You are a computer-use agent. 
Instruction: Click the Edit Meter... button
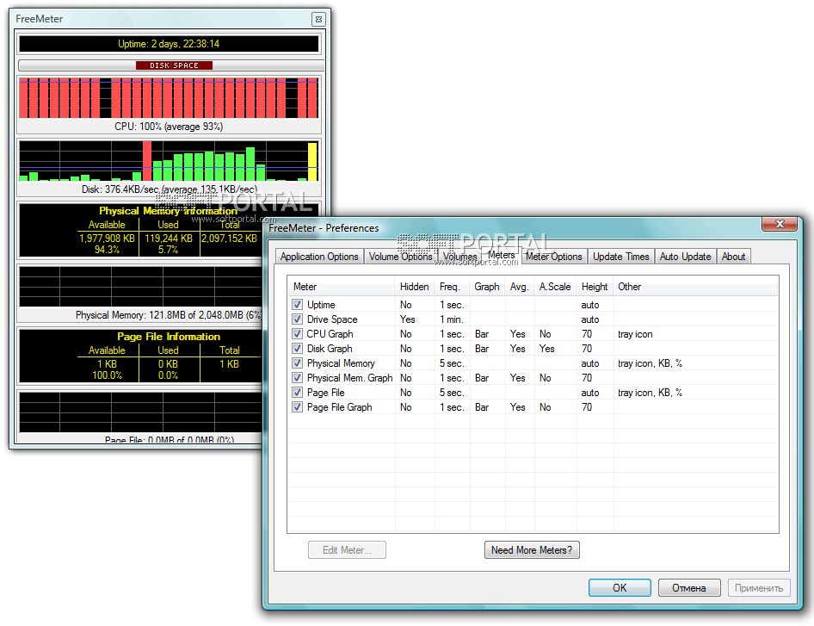click(347, 550)
